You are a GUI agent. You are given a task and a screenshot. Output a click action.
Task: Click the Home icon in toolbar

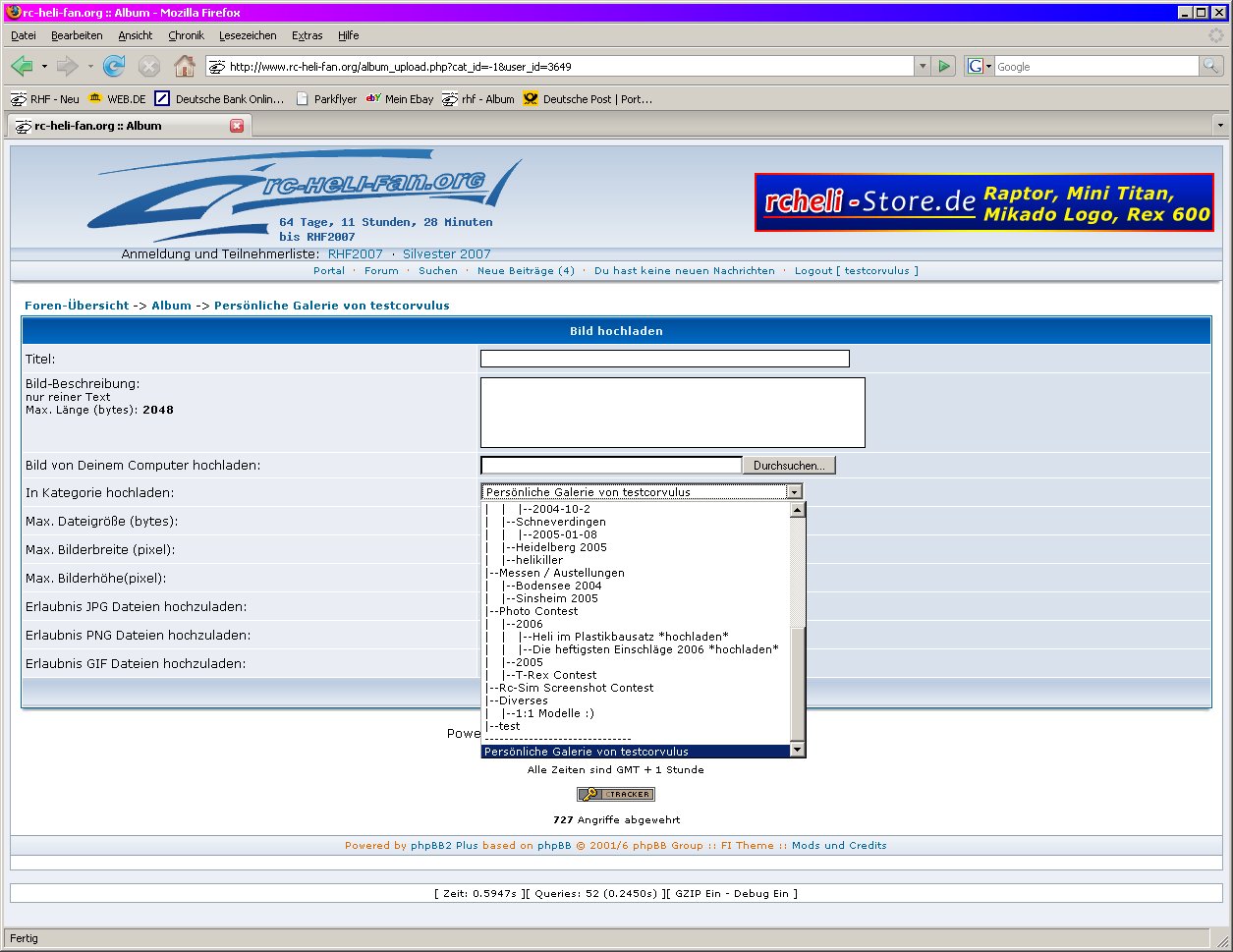[x=184, y=67]
